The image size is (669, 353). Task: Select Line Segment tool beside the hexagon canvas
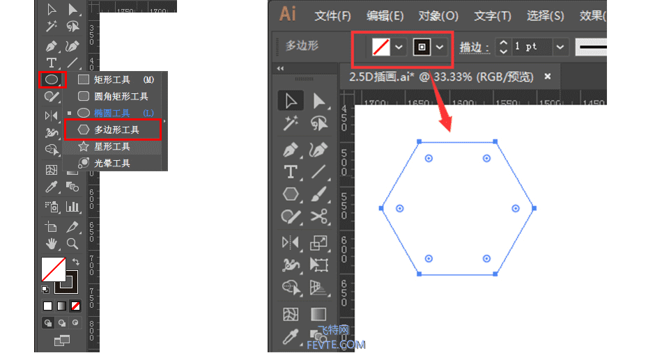[x=318, y=172]
